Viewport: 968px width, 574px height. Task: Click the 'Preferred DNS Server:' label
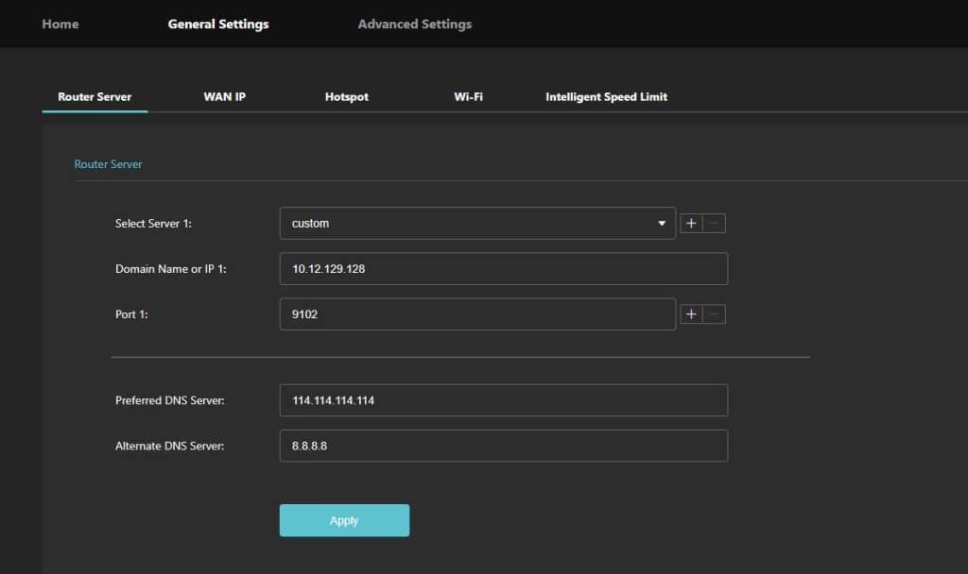(170, 400)
